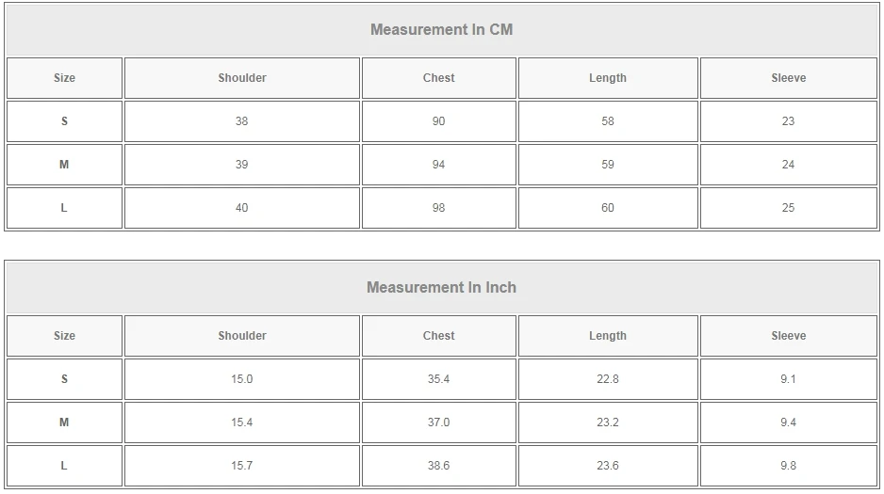Click the Length header in the CM table
The width and height of the screenshot is (884, 494).
608,78
